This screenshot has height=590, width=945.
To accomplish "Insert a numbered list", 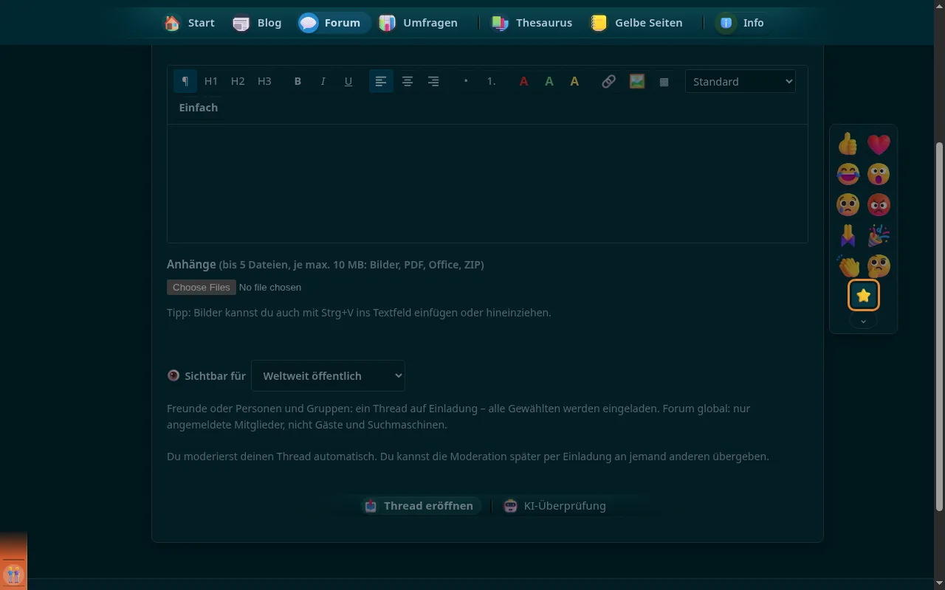I will pos(492,81).
